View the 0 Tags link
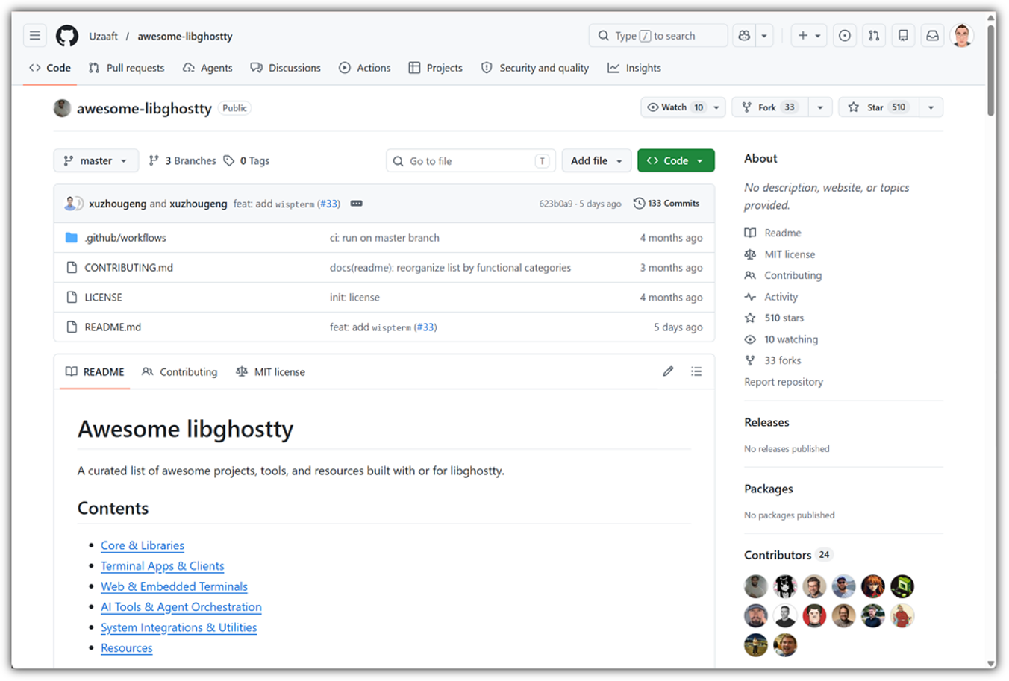 coord(246,160)
